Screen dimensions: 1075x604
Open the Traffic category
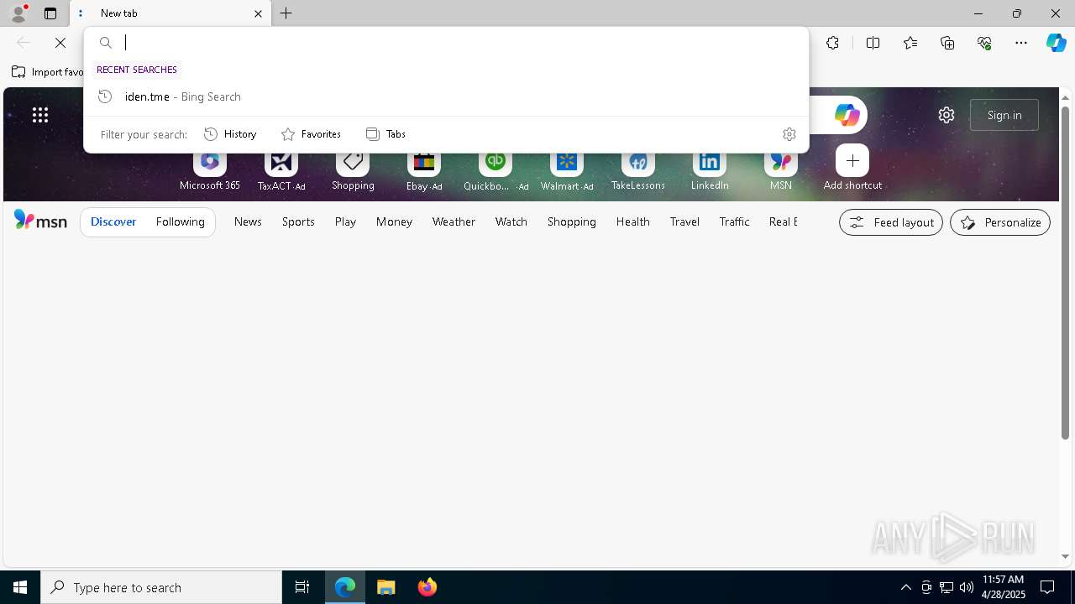(x=735, y=221)
